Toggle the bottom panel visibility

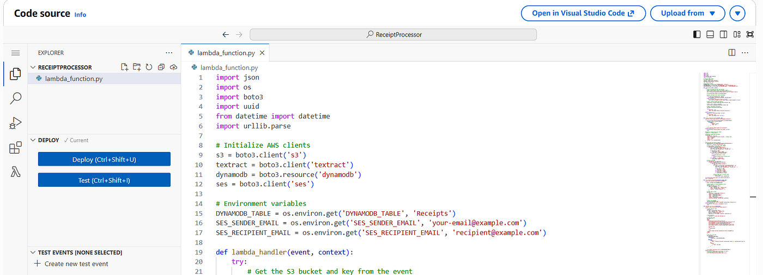pos(710,34)
